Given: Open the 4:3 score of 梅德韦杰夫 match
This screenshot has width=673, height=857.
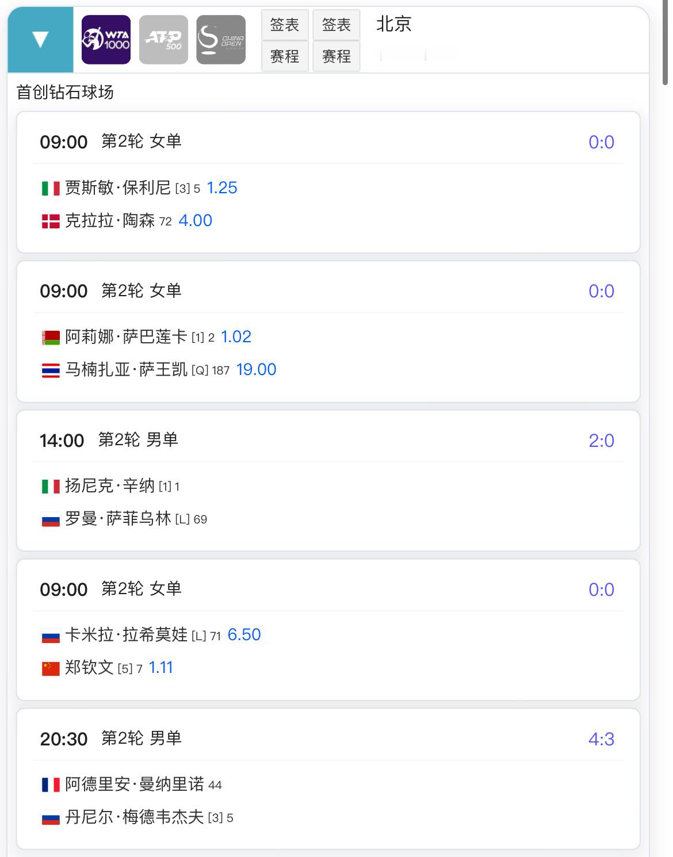Looking at the screenshot, I should click(x=601, y=739).
